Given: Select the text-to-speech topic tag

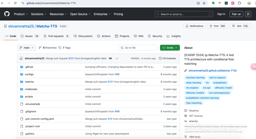Looking at the screenshot, I should [x=217, y=78].
